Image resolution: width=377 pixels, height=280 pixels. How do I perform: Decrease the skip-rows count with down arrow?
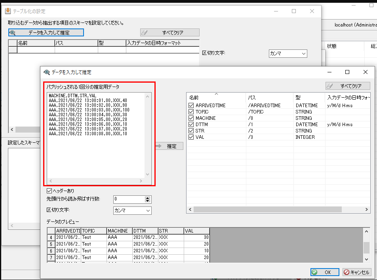point(147,201)
